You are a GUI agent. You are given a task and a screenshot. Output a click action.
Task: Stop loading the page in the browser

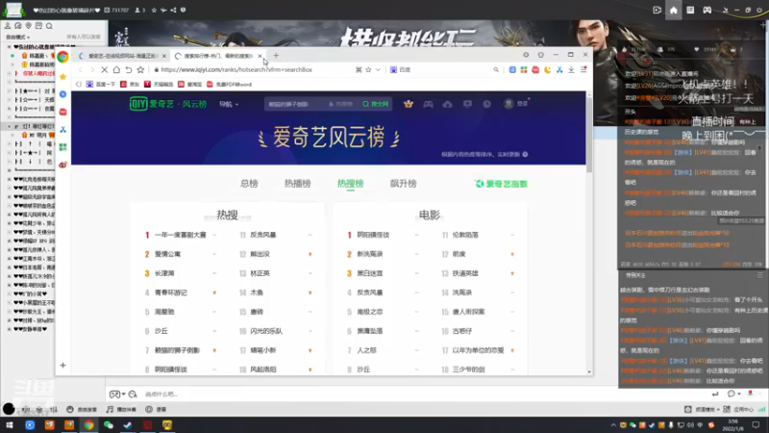(105, 69)
